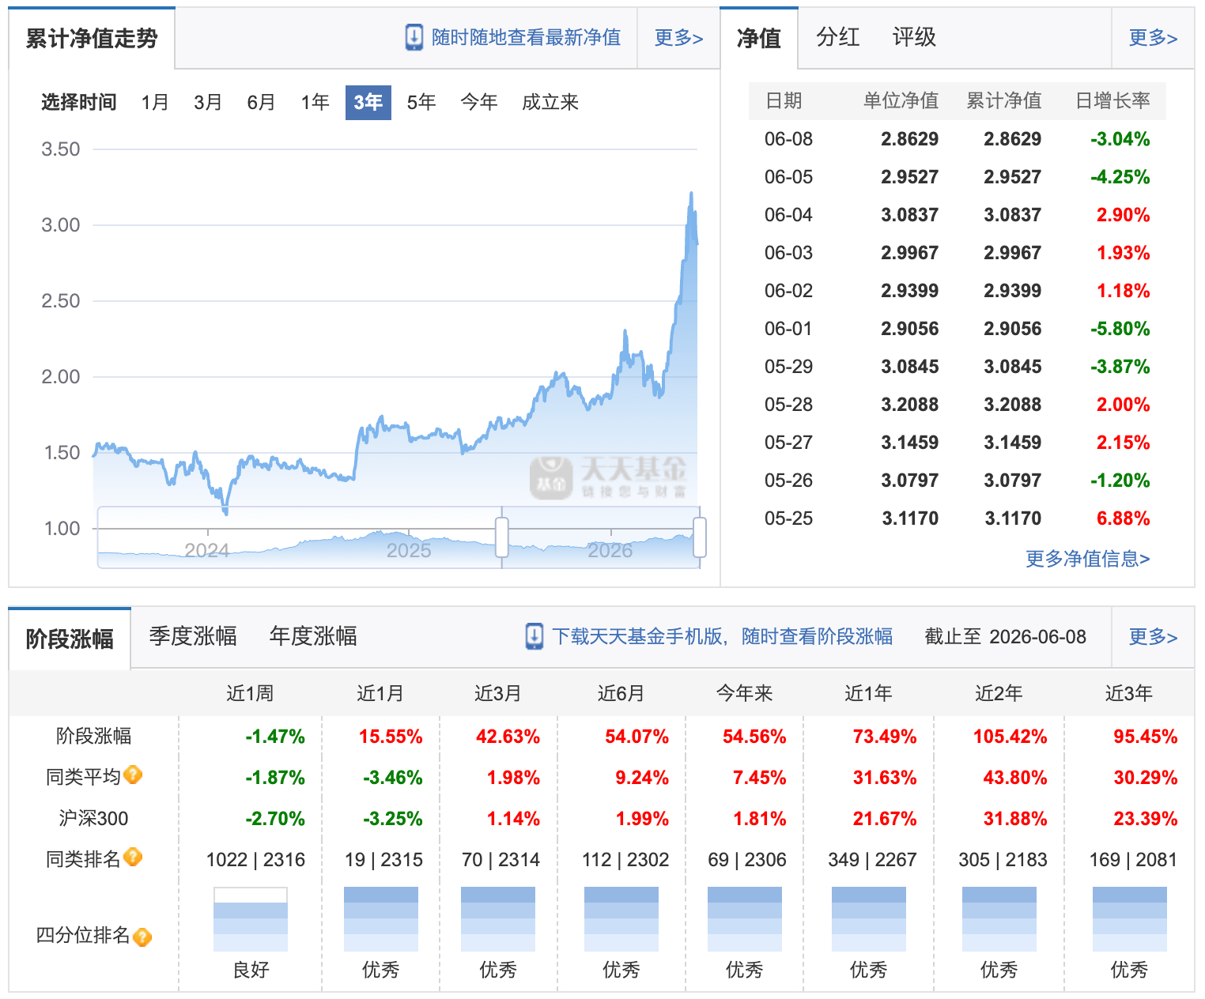Click 更多> in the 阶段涨幅 panel header
1205x999 pixels.
[x=1153, y=636]
